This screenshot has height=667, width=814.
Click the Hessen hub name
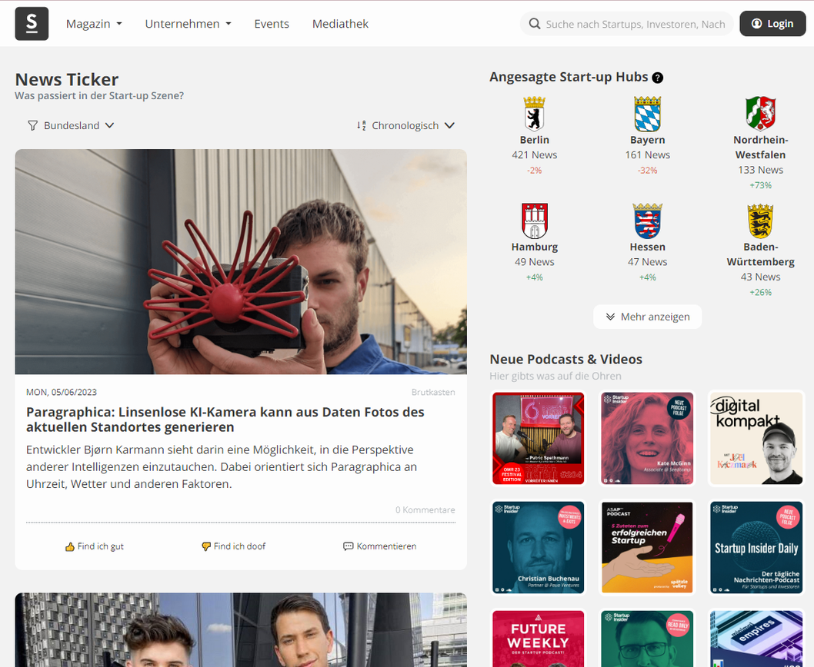click(x=647, y=247)
